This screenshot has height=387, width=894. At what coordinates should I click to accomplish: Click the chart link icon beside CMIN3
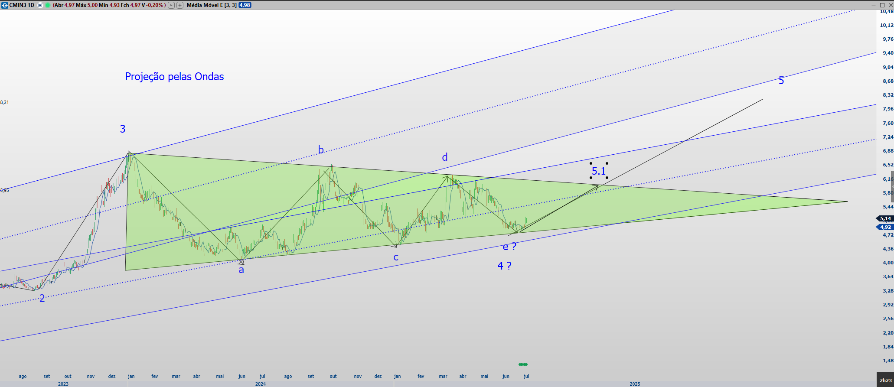pos(5,5)
